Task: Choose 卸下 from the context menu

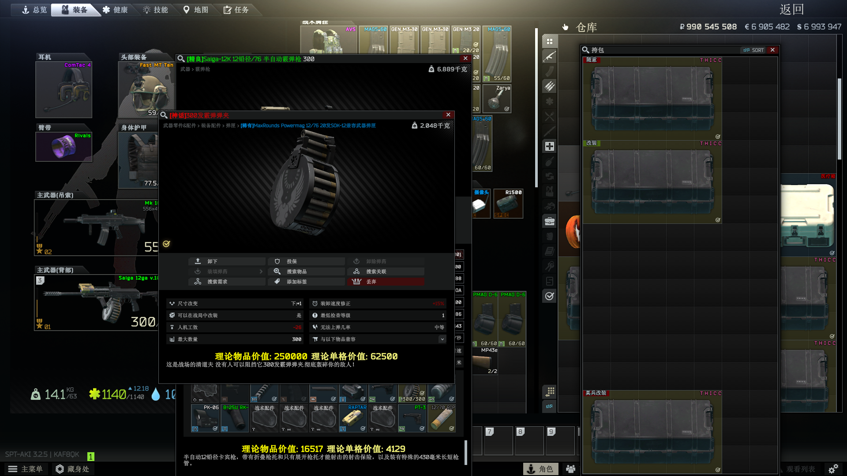Action: (227, 261)
